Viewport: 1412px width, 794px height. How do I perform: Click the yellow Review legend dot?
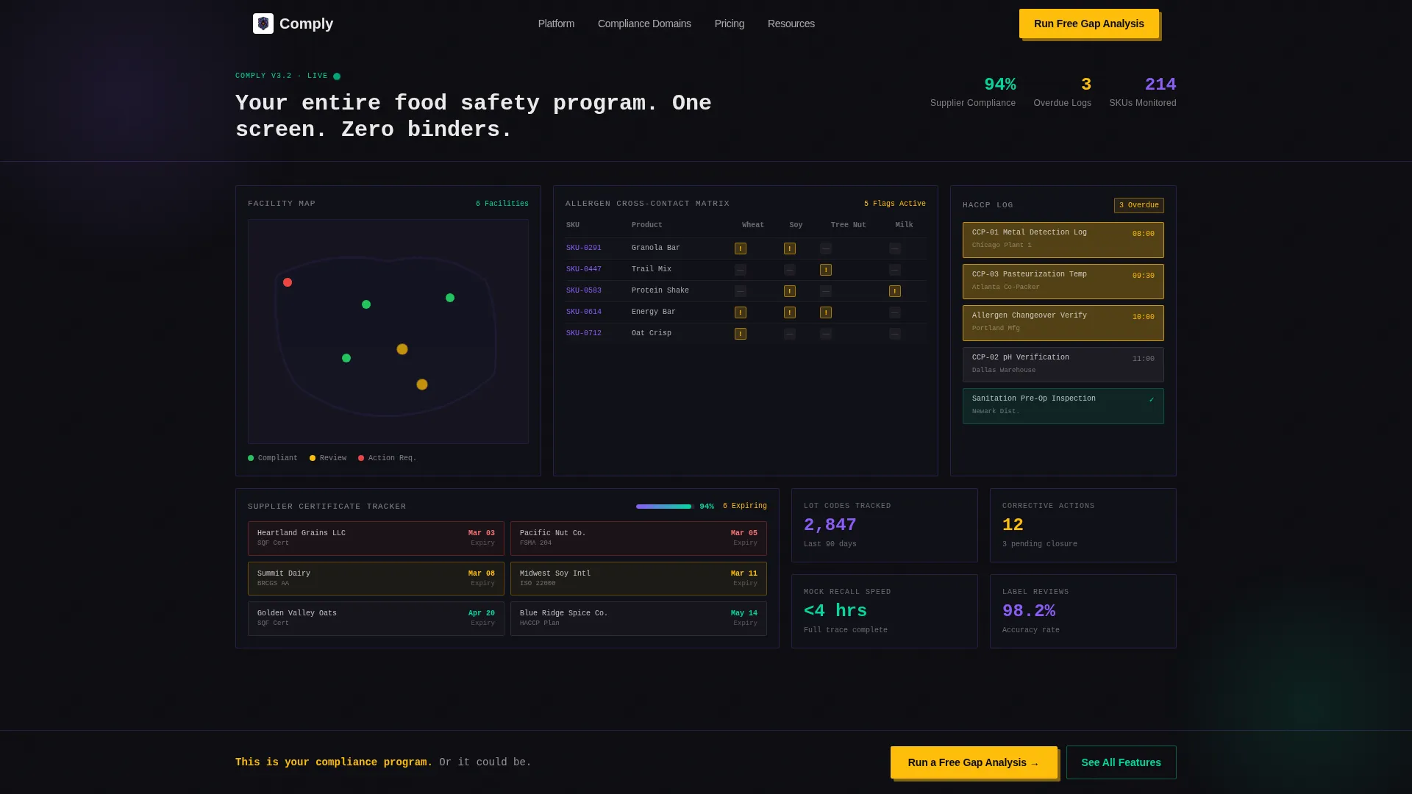313,458
